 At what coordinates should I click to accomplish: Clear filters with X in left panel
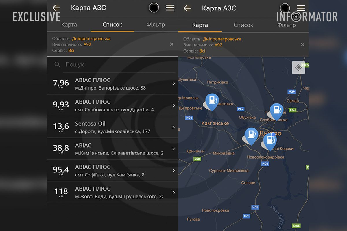coord(172,44)
